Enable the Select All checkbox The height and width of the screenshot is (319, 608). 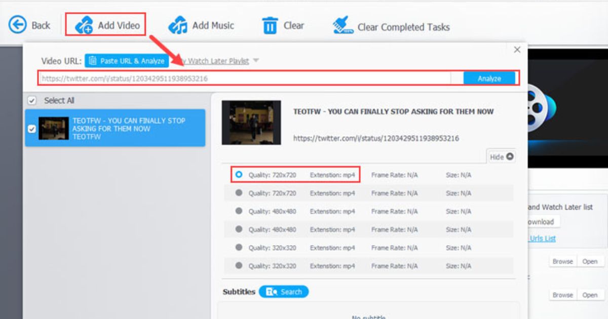pyautogui.click(x=32, y=100)
